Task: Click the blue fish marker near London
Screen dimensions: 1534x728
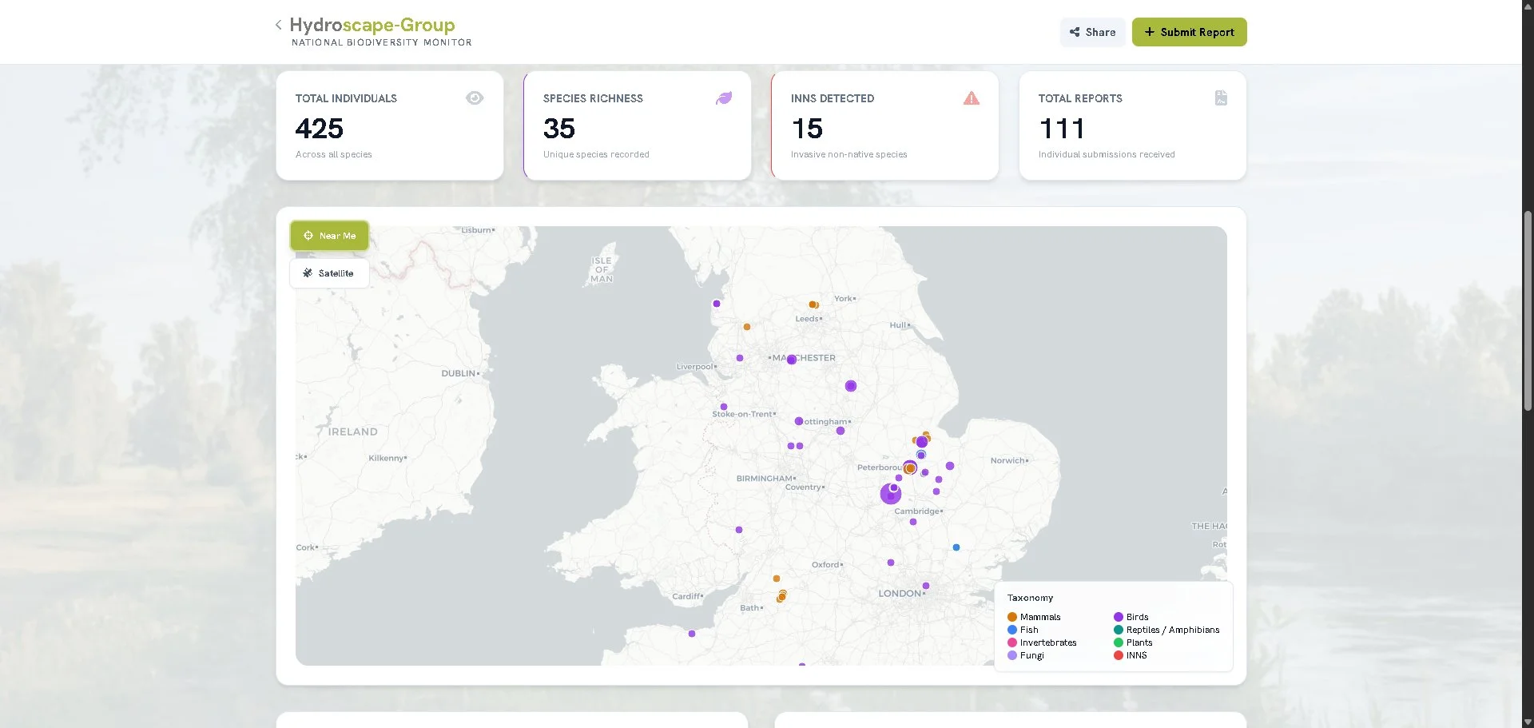Action: 956,547
